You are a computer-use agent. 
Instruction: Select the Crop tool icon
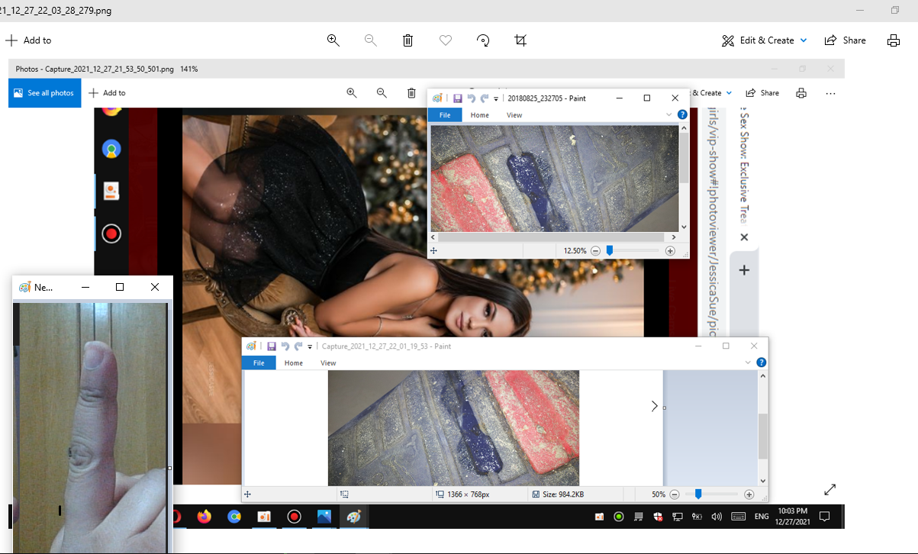tap(520, 40)
